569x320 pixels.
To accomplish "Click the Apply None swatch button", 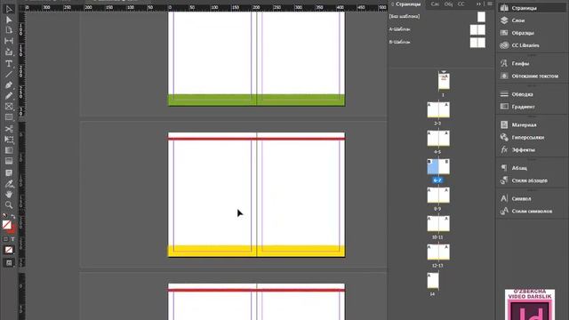I will [x=9, y=250].
